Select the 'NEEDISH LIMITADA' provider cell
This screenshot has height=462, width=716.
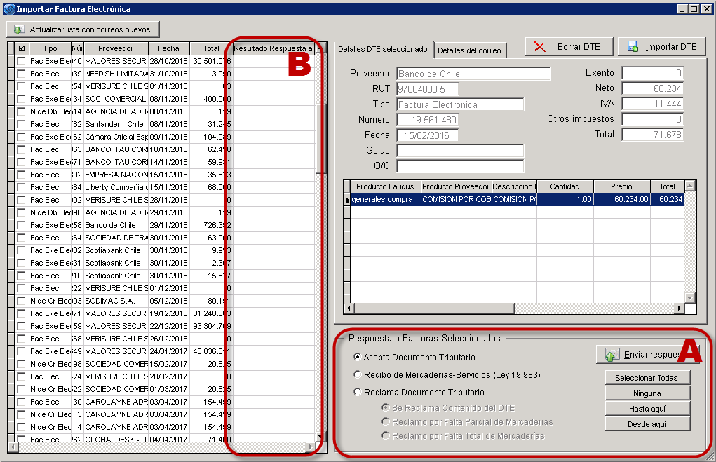(116, 74)
